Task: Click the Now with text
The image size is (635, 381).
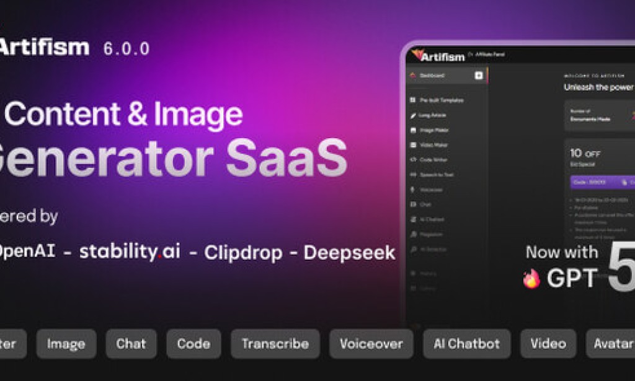Action: point(562,252)
